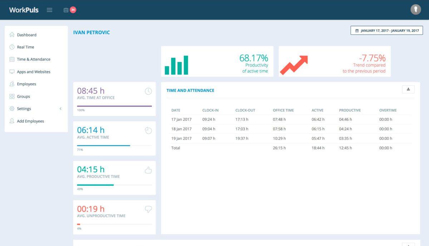
Task: Click Add Employees in sidebar
Action: [30, 121]
